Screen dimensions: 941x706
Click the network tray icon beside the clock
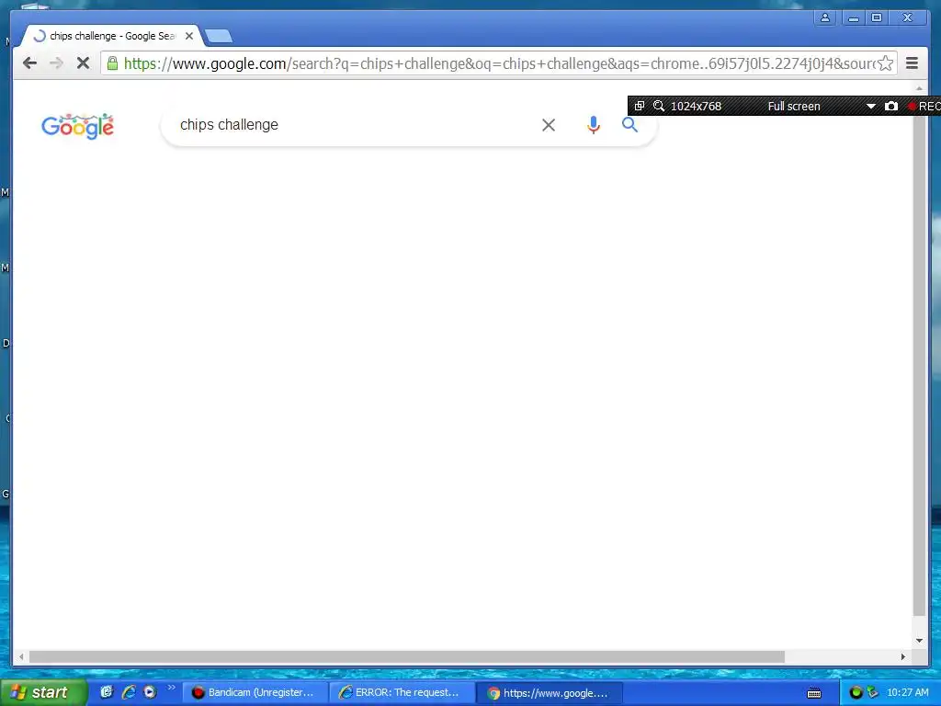[873, 693]
